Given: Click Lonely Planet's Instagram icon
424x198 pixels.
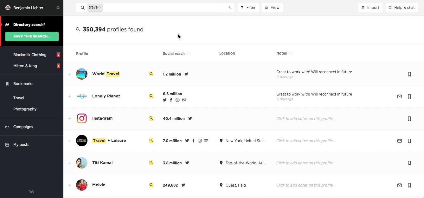Looking at the screenshot, I should pyautogui.click(x=177, y=100).
